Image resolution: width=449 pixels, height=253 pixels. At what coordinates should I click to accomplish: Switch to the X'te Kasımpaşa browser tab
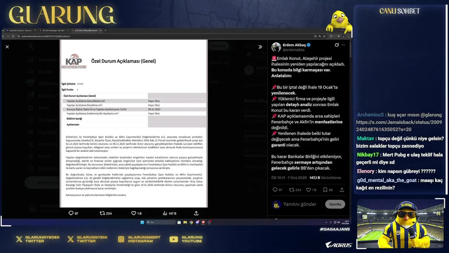[54, 31]
